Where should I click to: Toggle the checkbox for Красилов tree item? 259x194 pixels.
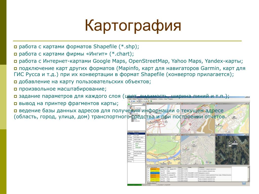[x=132, y=121]
